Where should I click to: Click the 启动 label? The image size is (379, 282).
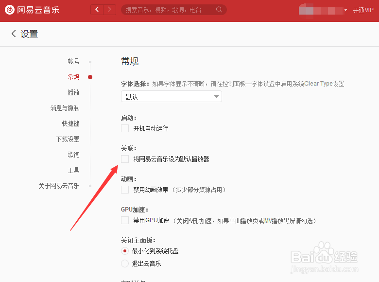(x=129, y=118)
